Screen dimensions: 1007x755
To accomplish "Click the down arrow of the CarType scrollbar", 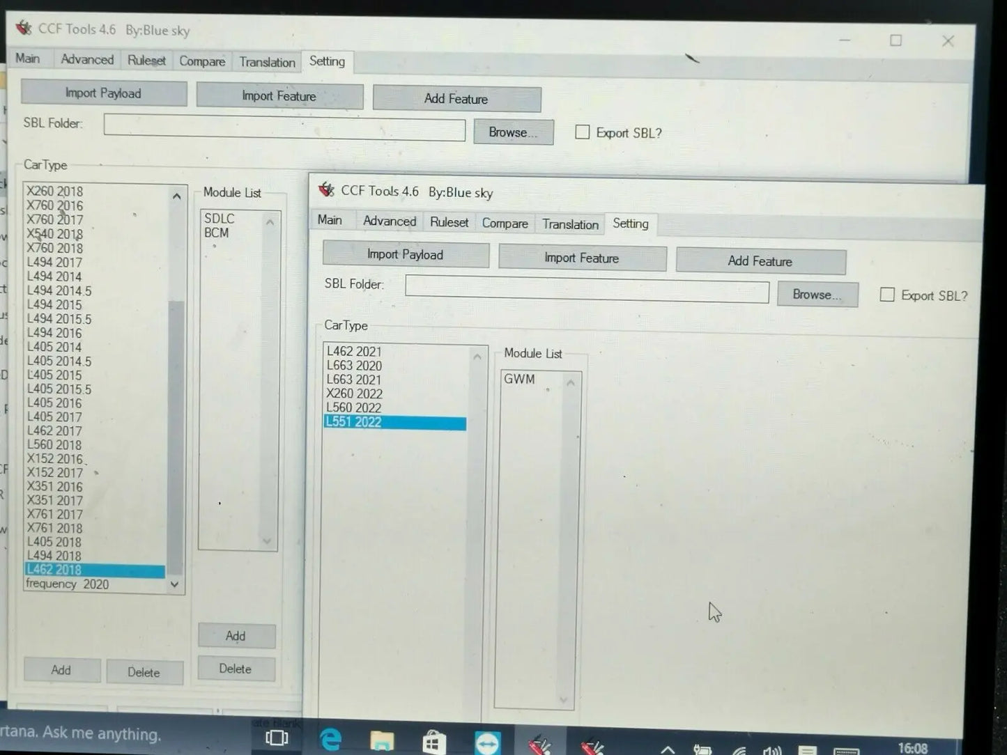I will 174,584.
